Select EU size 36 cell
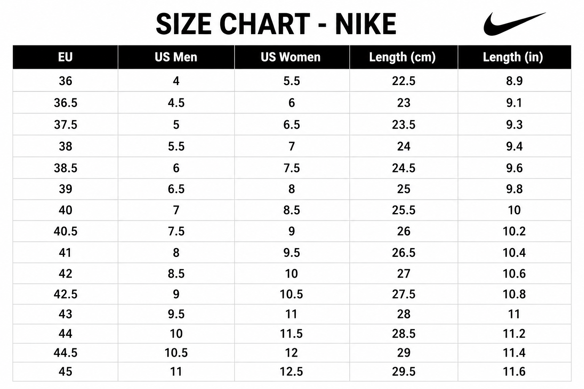584x389 pixels. coord(65,81)
